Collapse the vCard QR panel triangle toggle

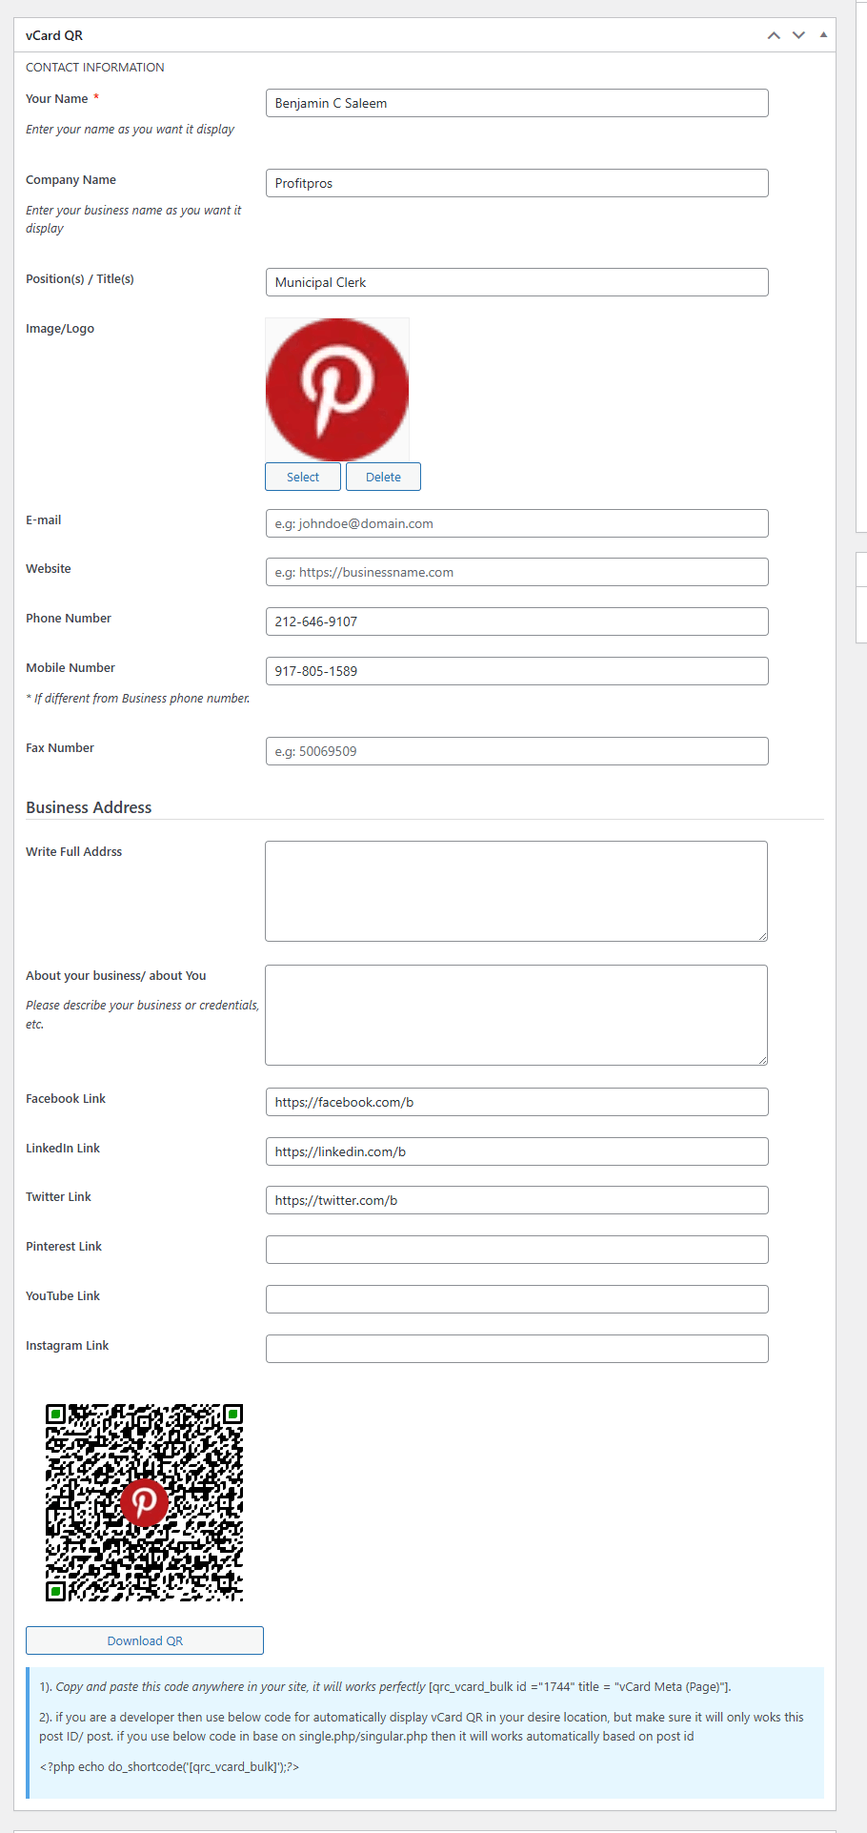pyautogui.click(x=823, y=34)
